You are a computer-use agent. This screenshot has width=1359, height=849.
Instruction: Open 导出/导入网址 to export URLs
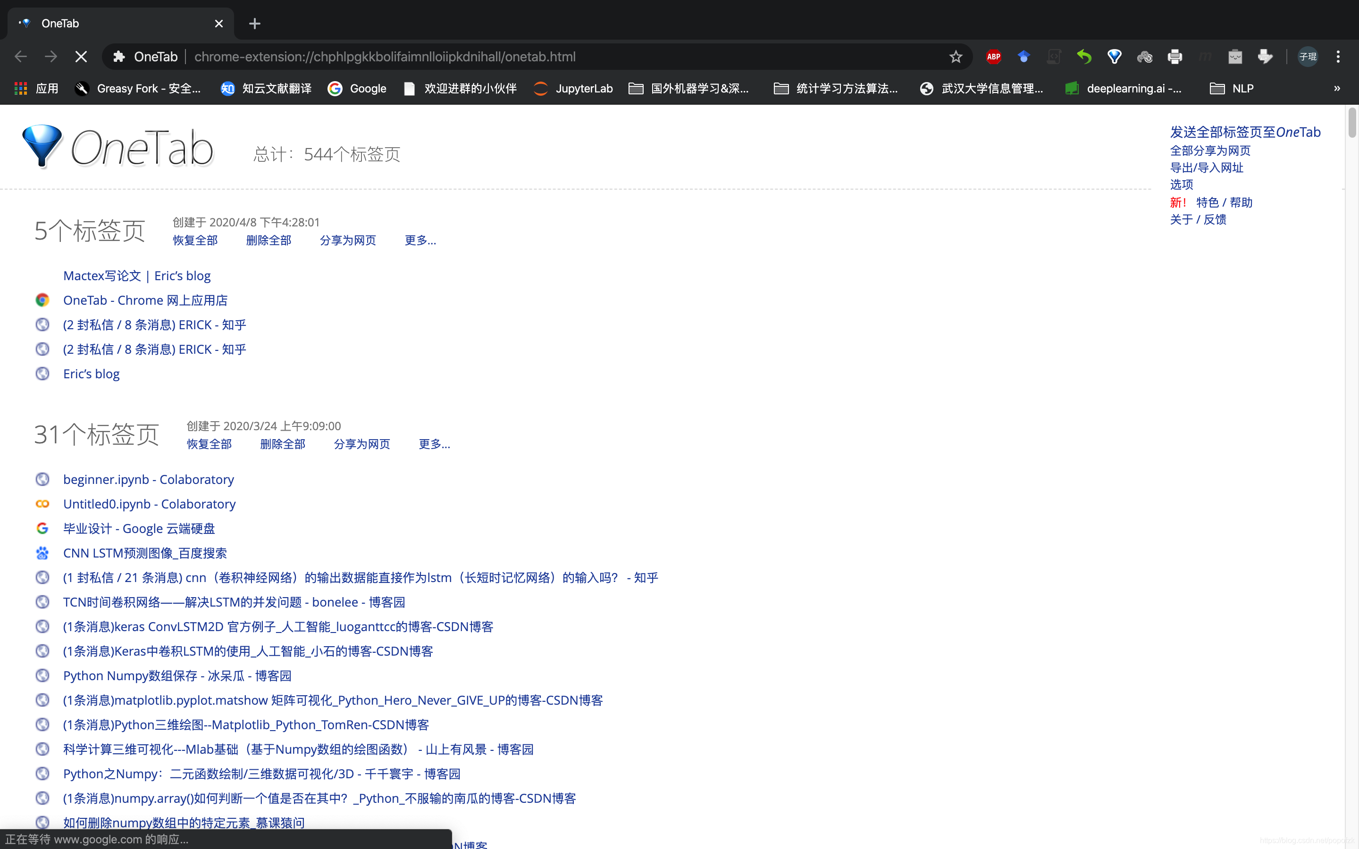pos(1206,167)
